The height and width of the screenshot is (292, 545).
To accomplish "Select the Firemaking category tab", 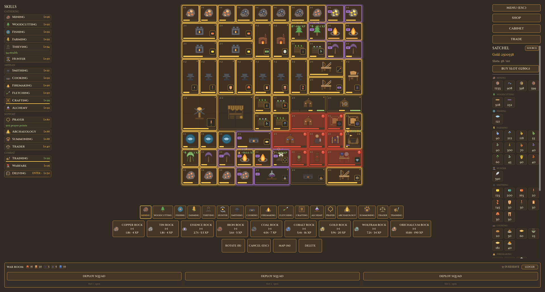I will tap(268, 212).
